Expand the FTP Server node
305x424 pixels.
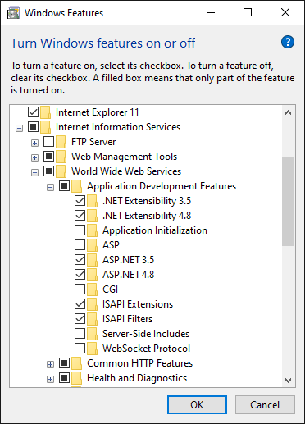pos(34,143)
